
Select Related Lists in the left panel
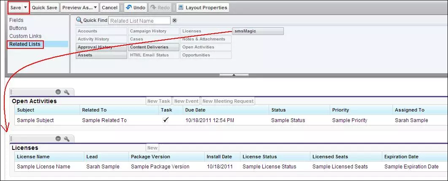pyautogui.click(x=26, y=44)
